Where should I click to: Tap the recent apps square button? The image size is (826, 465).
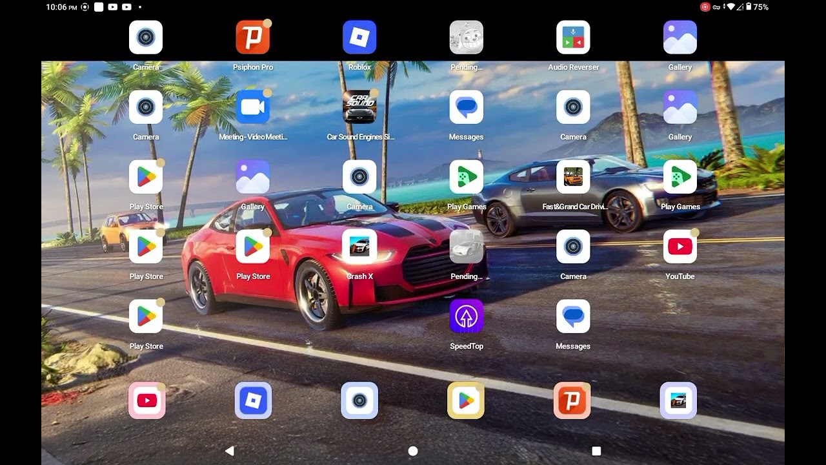tap(596, 451)
